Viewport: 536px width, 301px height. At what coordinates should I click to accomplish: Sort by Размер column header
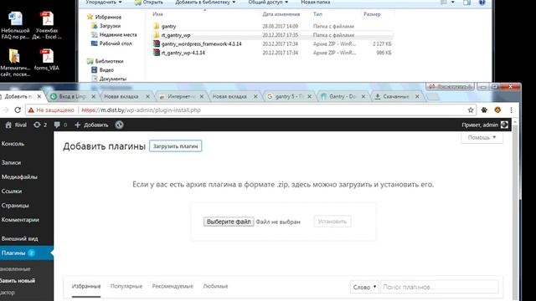pyautogui.click(x=372, y=14)
